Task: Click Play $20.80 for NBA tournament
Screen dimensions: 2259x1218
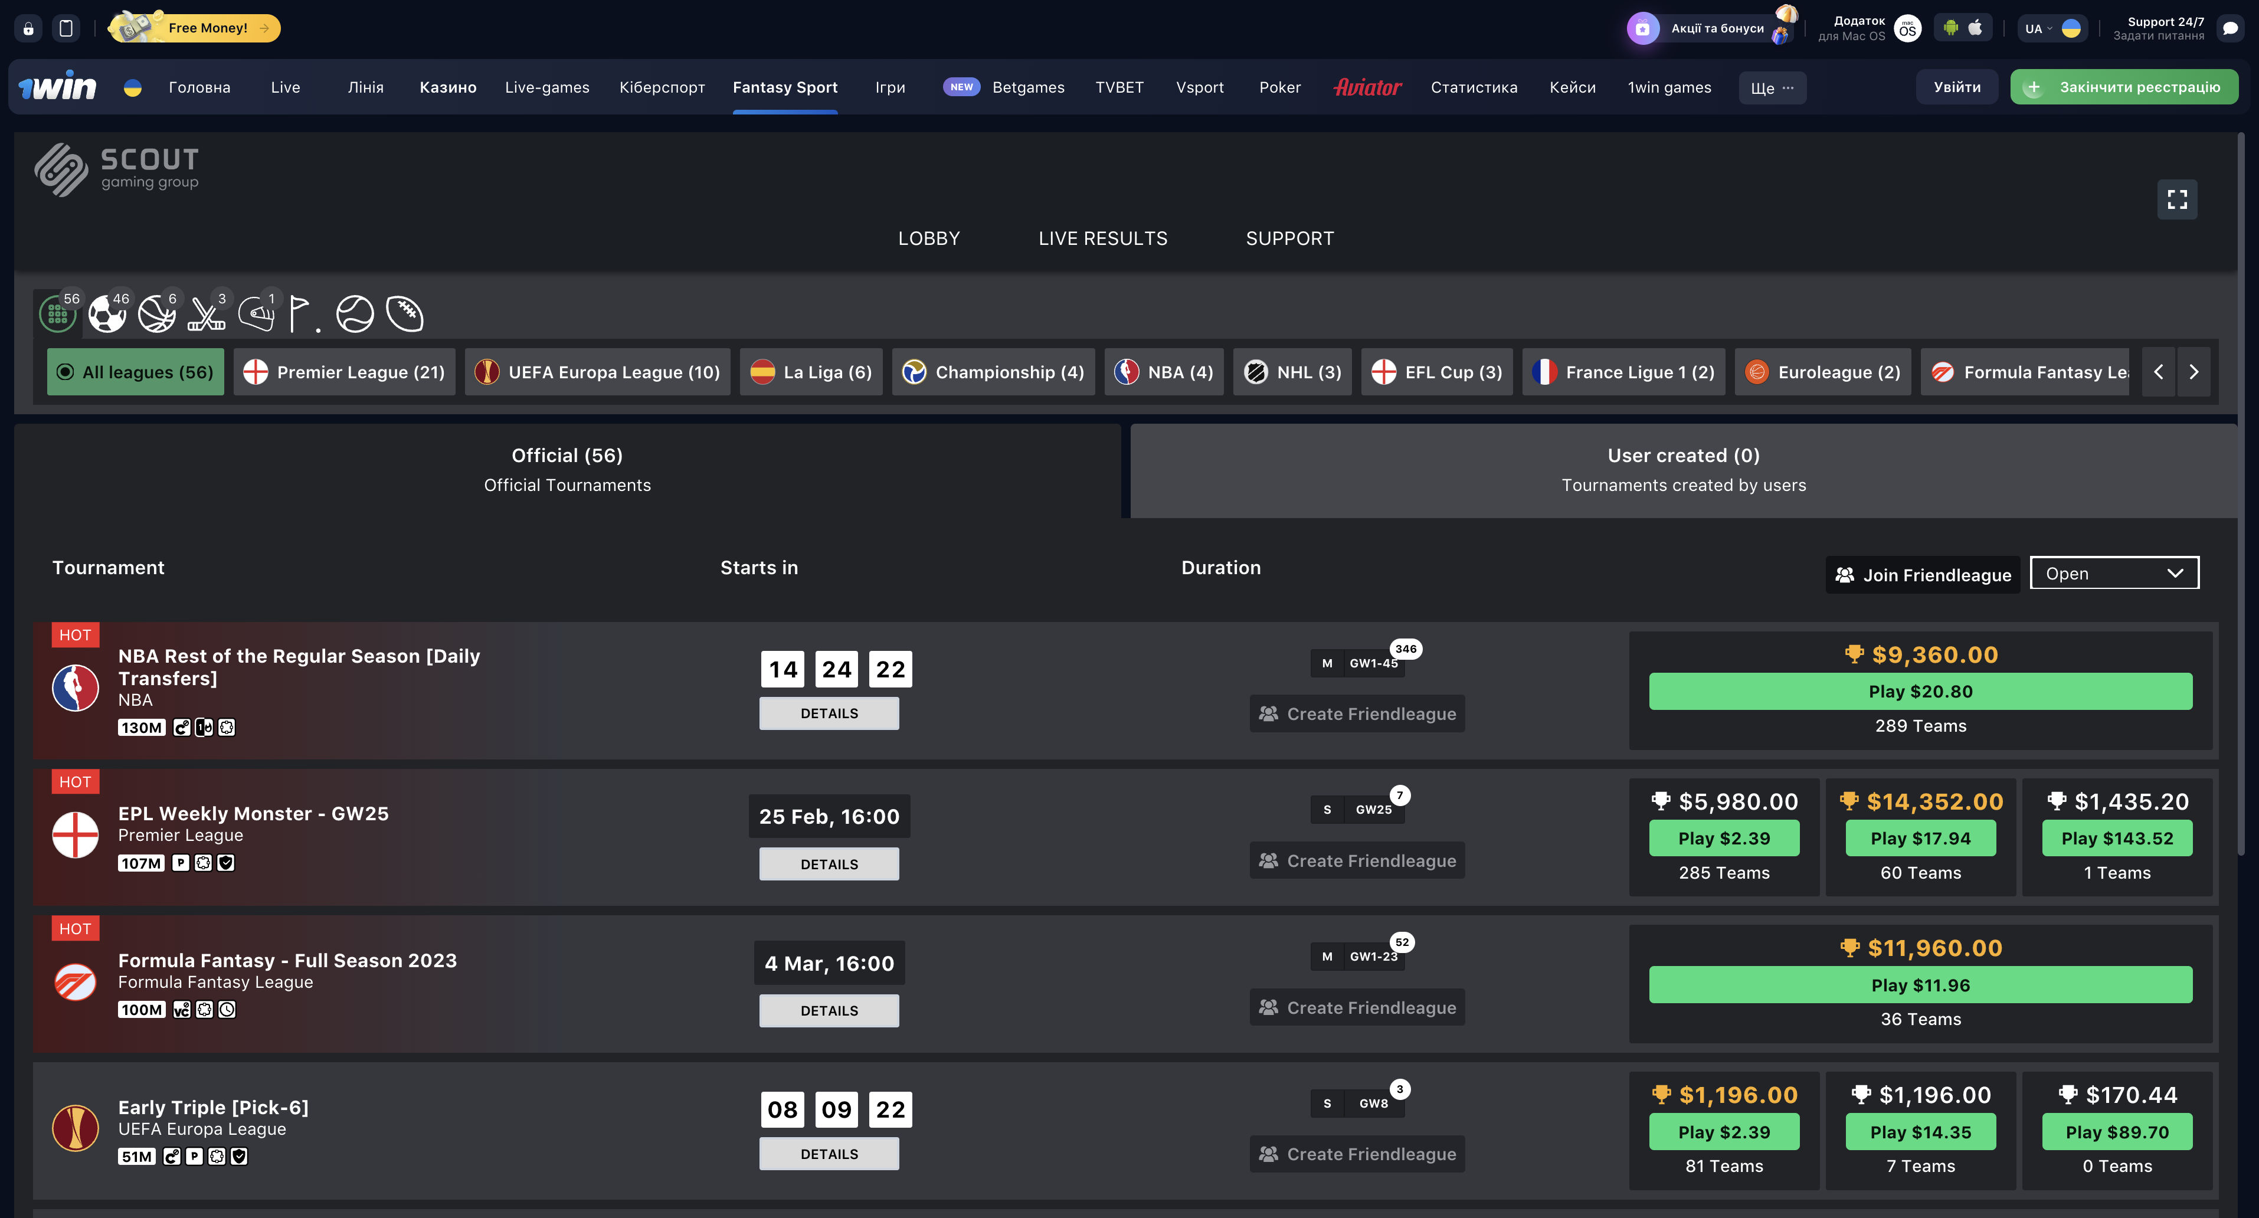Action: (x=1920, y=692)
